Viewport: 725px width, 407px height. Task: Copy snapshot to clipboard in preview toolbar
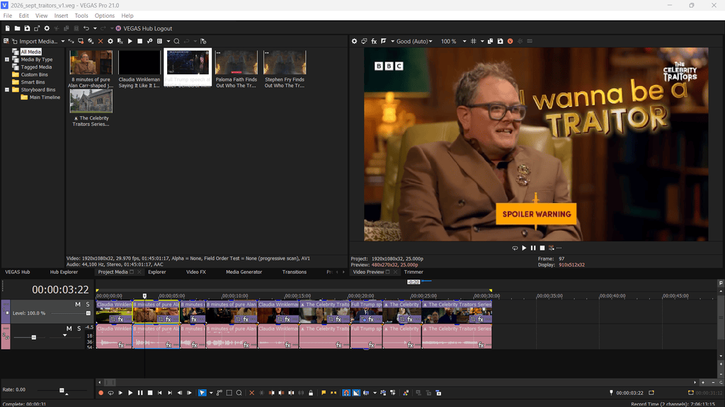click(x=490, y=41)
